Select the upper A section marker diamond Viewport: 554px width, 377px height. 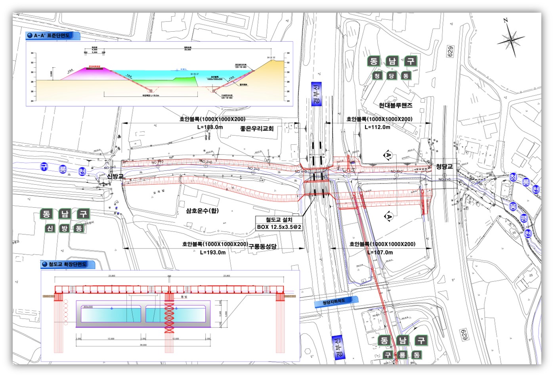click(x=388, y=155)
